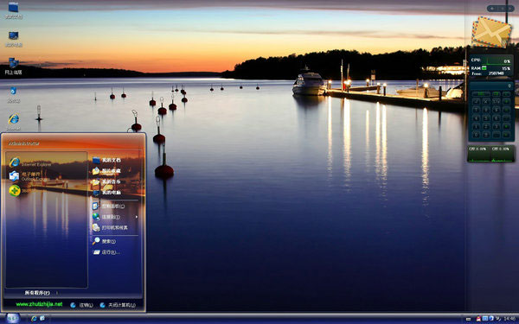The width and height of the screenshot is (519, 324).
Task: Open Outlook Express email in Start menu
Action: click(x=29, y=176)
